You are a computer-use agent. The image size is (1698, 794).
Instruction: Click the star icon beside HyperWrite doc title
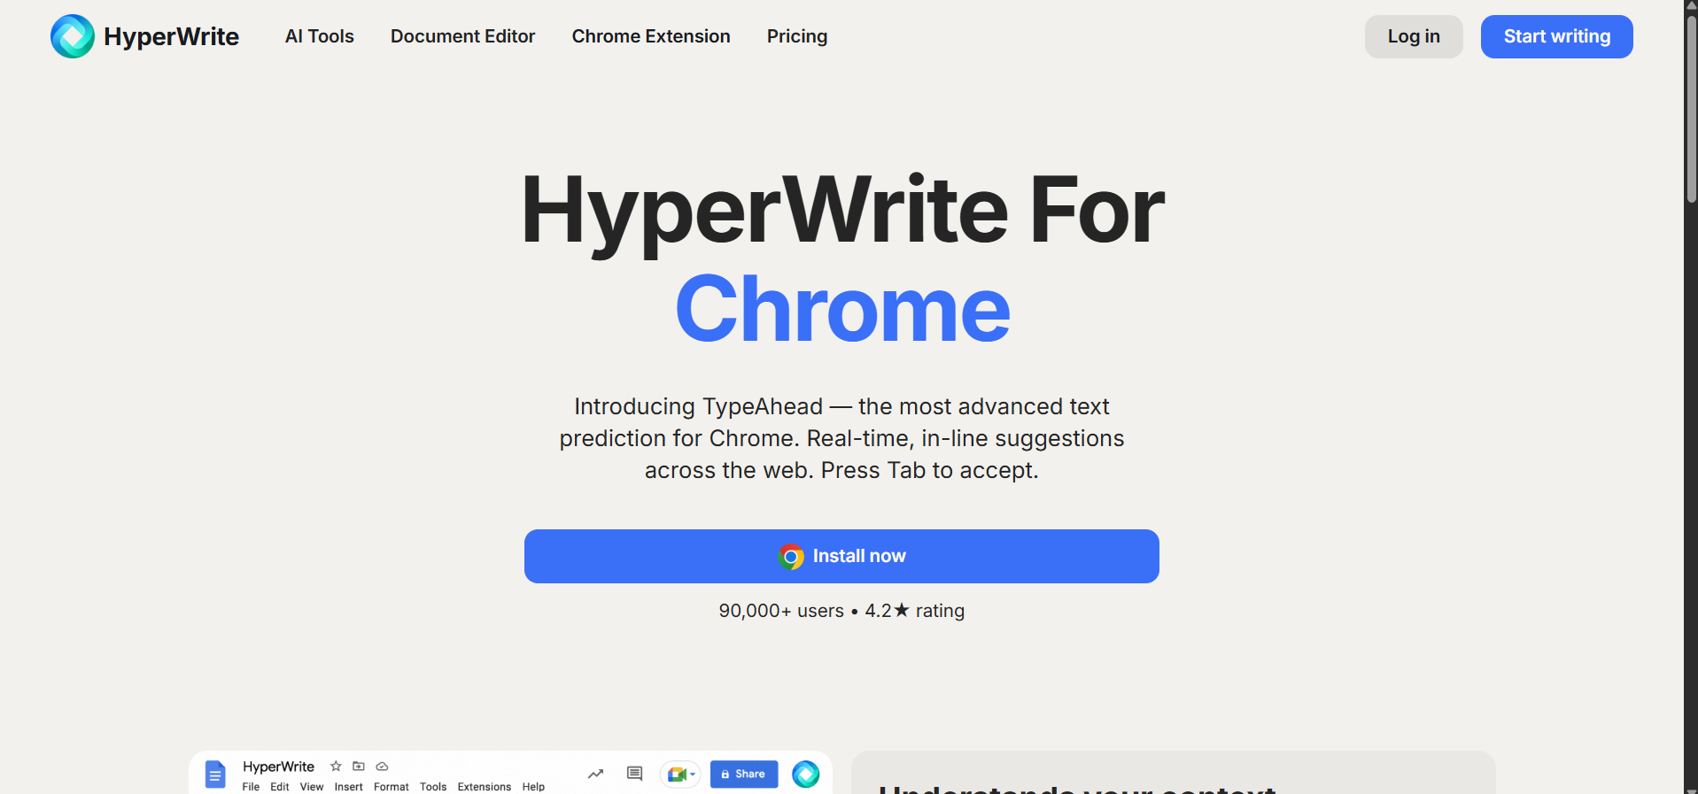pos(336,767)
